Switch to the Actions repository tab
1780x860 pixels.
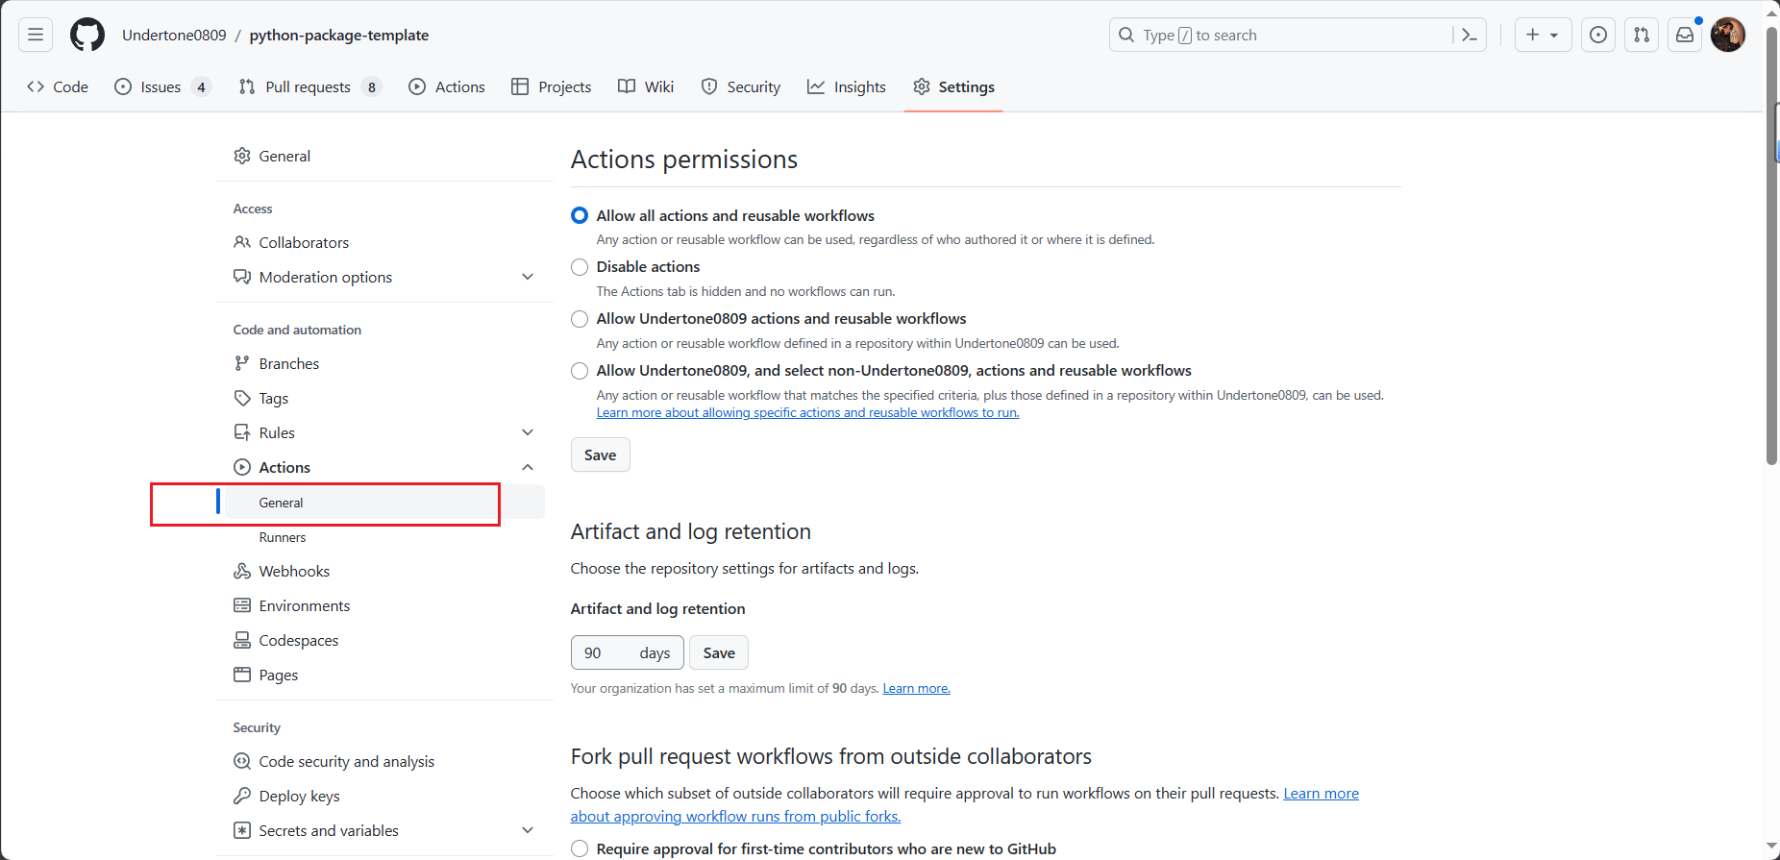point(447,86)
